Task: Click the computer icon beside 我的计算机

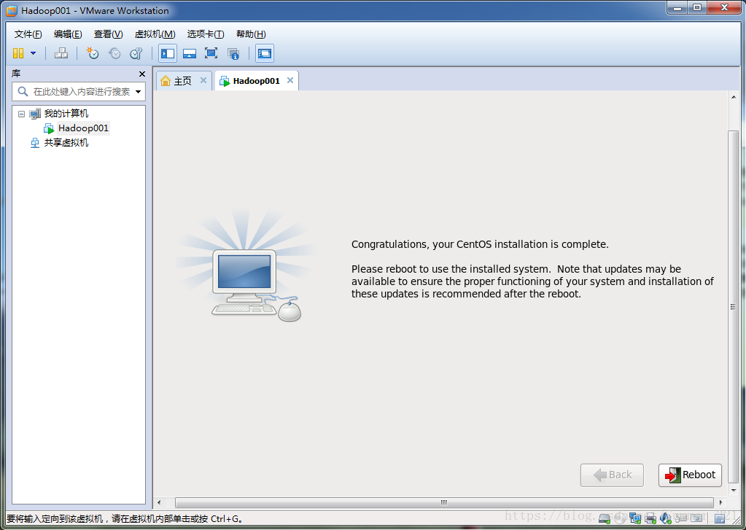Action: point(35,114)
